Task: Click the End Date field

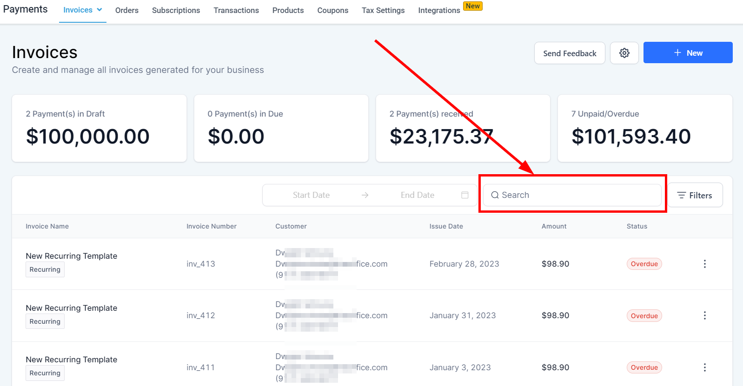Action: click(417, 195)
